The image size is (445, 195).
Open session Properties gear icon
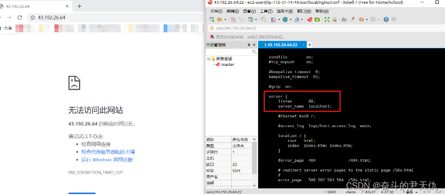click(x=251, y=19)
